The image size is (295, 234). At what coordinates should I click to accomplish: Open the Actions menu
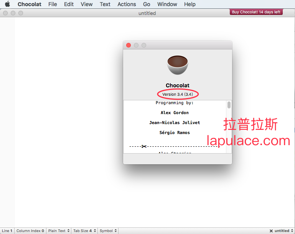[127, 4]
